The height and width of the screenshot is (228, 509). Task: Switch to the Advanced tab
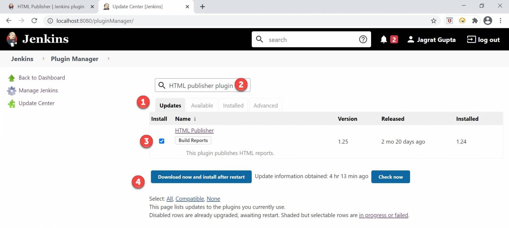pyautogui.click(x=266, y=105)
